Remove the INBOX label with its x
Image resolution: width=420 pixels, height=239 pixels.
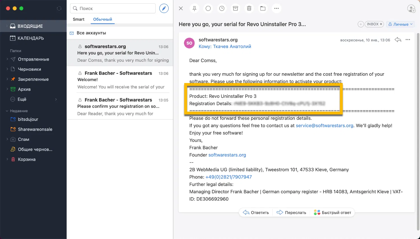(x=381, y=24)
